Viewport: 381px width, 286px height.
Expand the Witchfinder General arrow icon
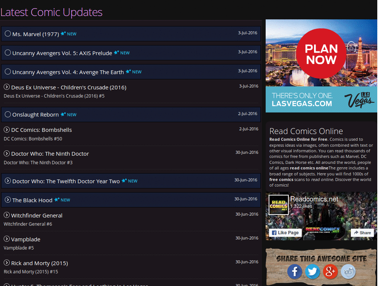coord(7,215)
